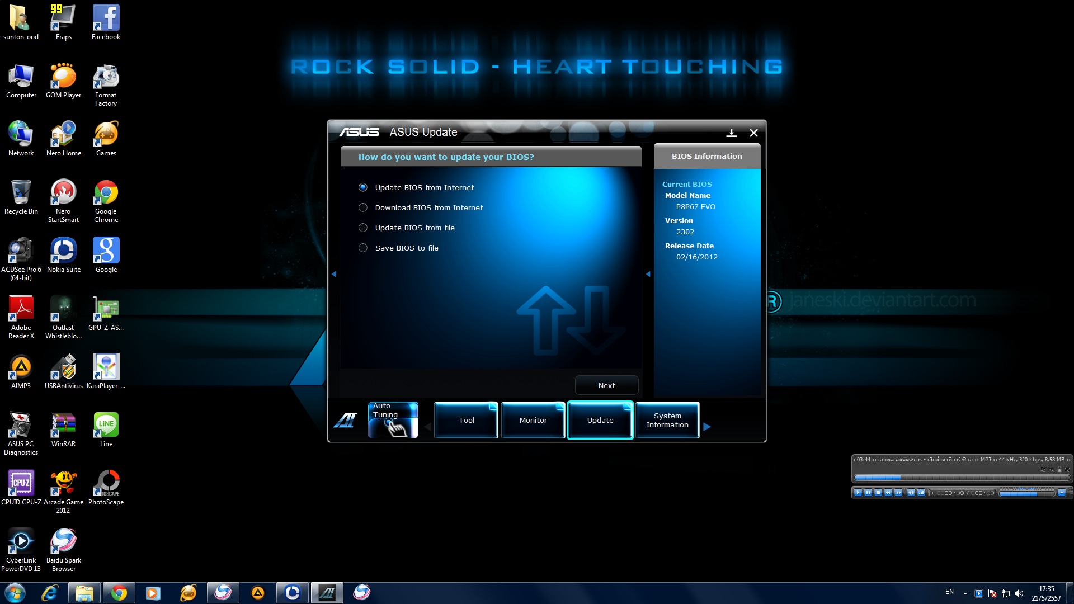Image resolution: width=1074 pixels, height=604 pixels.
Task: Select Update BIOS from file option
Action: click(363, 228)
